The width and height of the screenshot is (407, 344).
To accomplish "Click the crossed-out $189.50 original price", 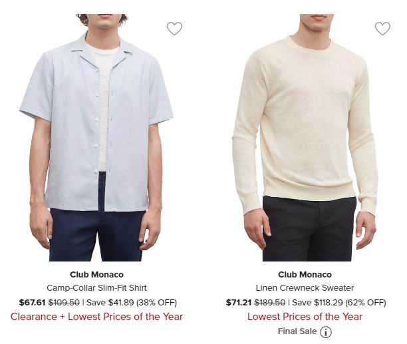I will (x=270, y=303).
